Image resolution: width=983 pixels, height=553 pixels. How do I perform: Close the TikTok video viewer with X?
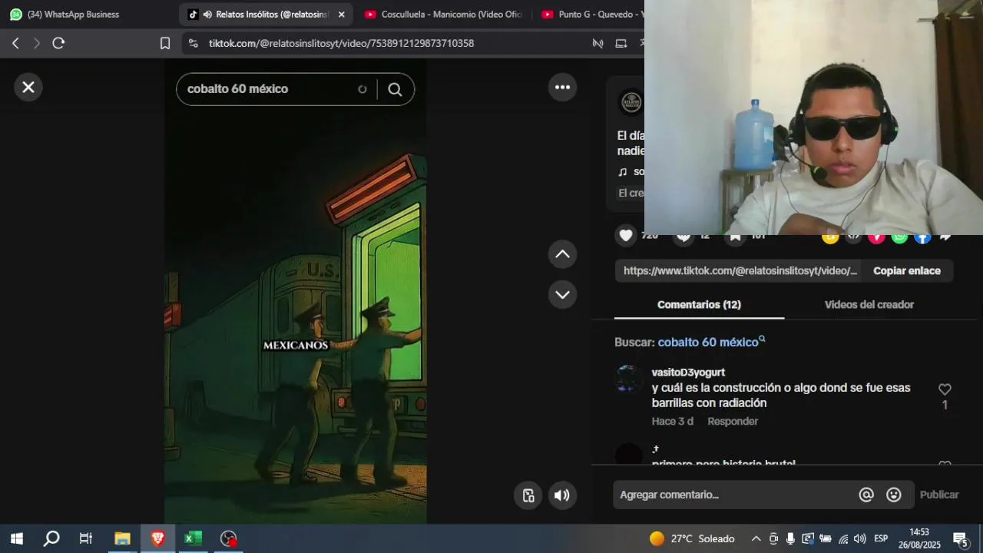[28, 88]
